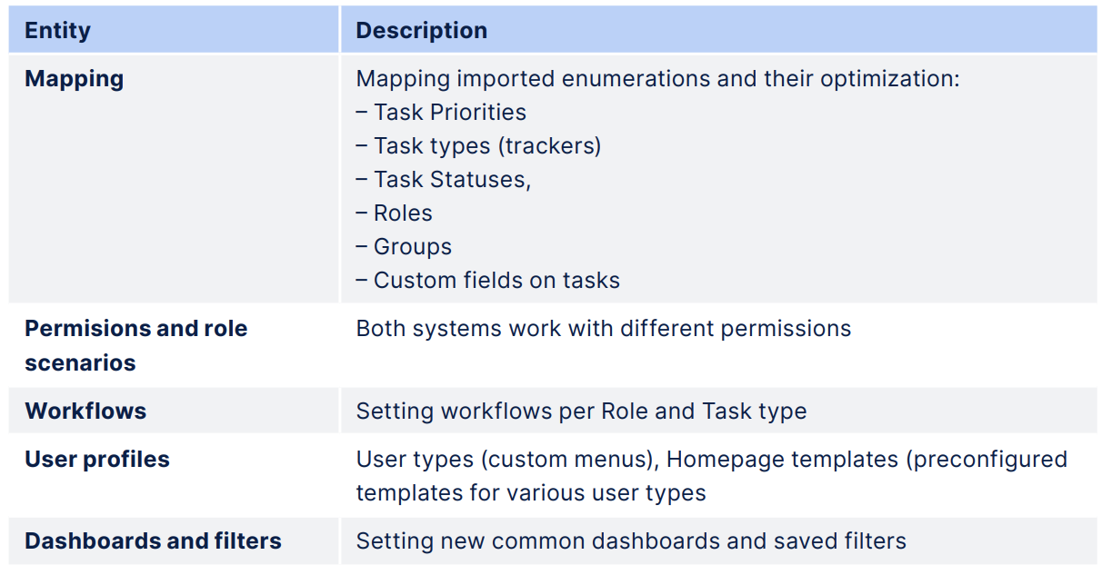Select the Mapping entity cell
The height and width of the screenshot is (565, 1102).
pyautogui.click(x=74, y=79)
